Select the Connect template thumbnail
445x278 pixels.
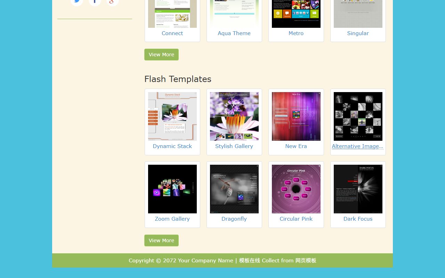coord(172,14)
